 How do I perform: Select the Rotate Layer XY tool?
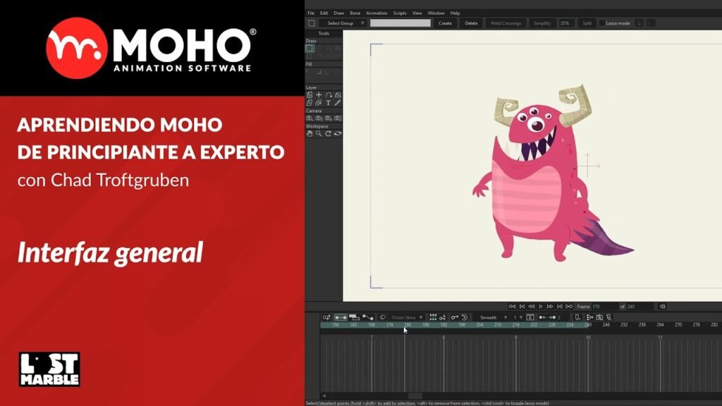(338, 95)
